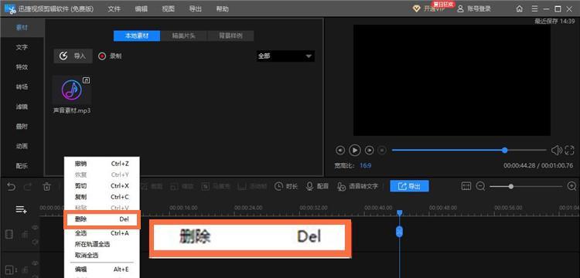The image size is (580, 278).
Task: Play the preview video
Action: [x=355, y=151]
